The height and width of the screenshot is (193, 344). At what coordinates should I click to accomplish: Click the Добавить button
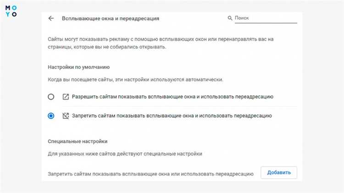click(x=279, y=173)
